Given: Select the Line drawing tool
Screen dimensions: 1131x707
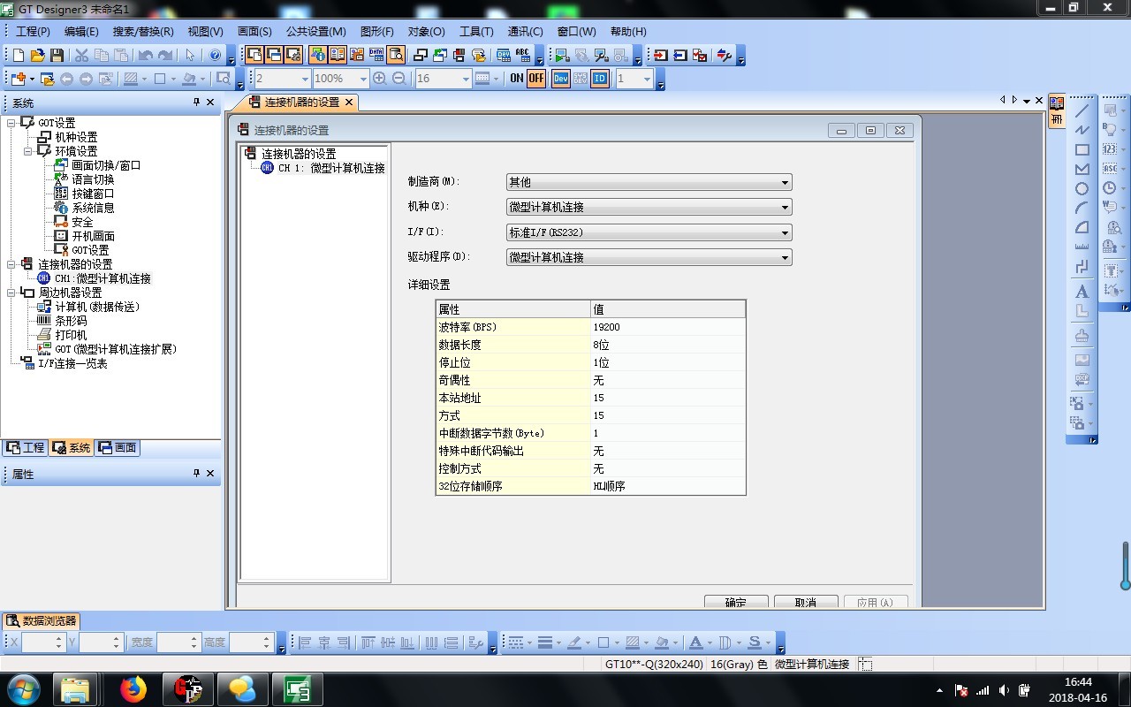Looking at the screenshot, I should coord(1082,111).
